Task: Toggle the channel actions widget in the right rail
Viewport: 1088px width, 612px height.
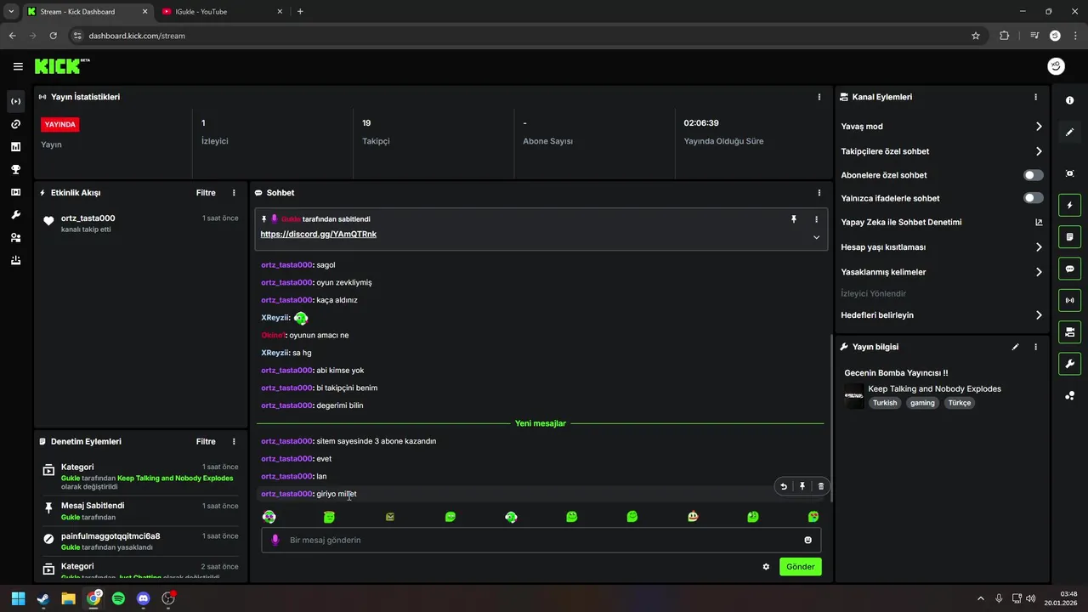Action: click(1069, 331)
